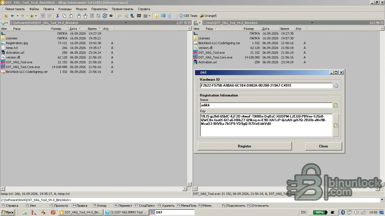385x216 pixels.
Task: Click the Unpack files toolbar icon
Action: click(85, 16)
